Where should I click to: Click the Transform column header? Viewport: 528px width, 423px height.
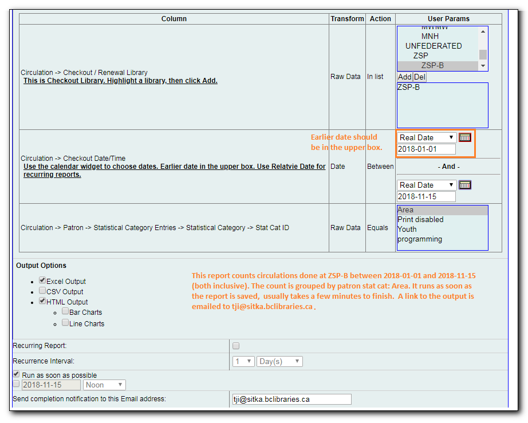point(347,19)
